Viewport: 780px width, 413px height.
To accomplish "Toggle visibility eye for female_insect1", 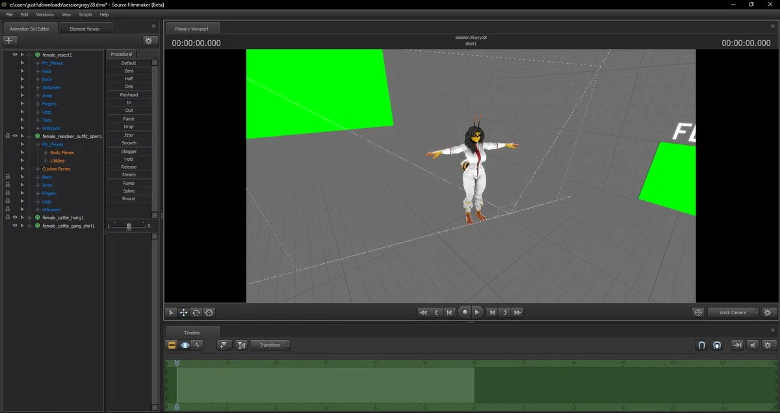I will pos(15,55).
